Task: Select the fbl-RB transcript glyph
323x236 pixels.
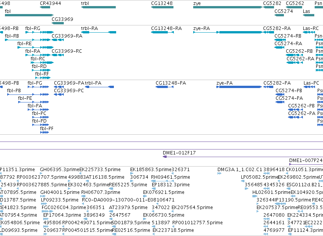Action: click(28, 40)
